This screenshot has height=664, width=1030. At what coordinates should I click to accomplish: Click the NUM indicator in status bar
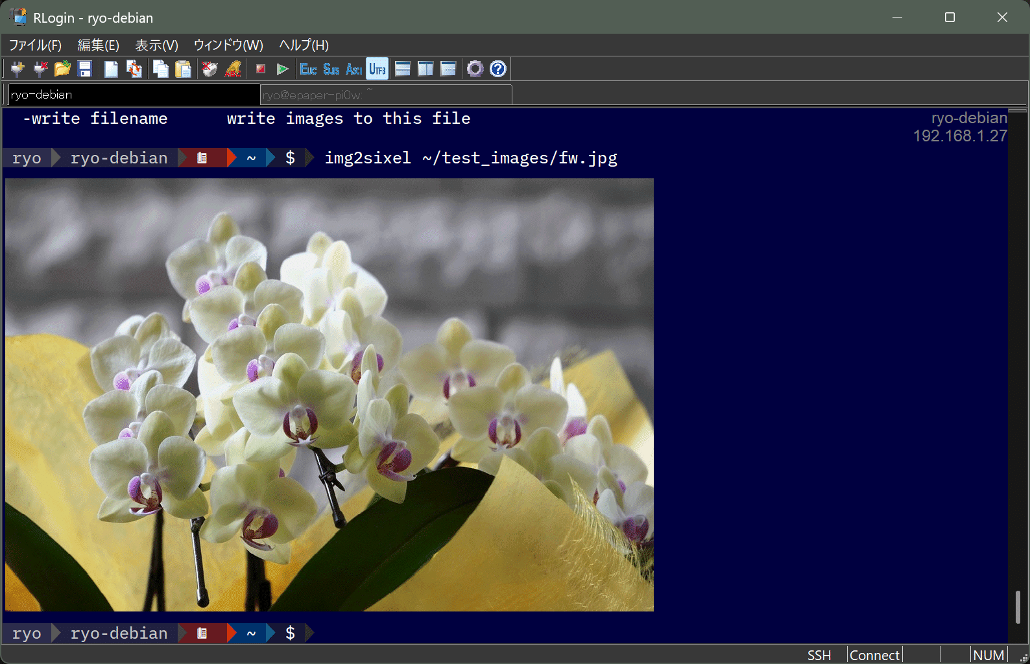click(988, 655)
